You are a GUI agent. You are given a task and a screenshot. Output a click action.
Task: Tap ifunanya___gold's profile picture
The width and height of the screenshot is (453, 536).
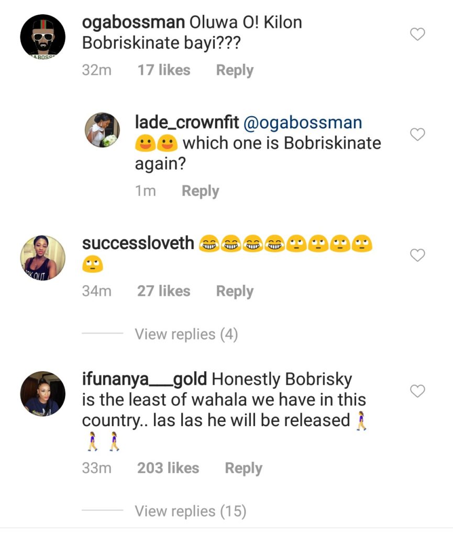point(42,394)
